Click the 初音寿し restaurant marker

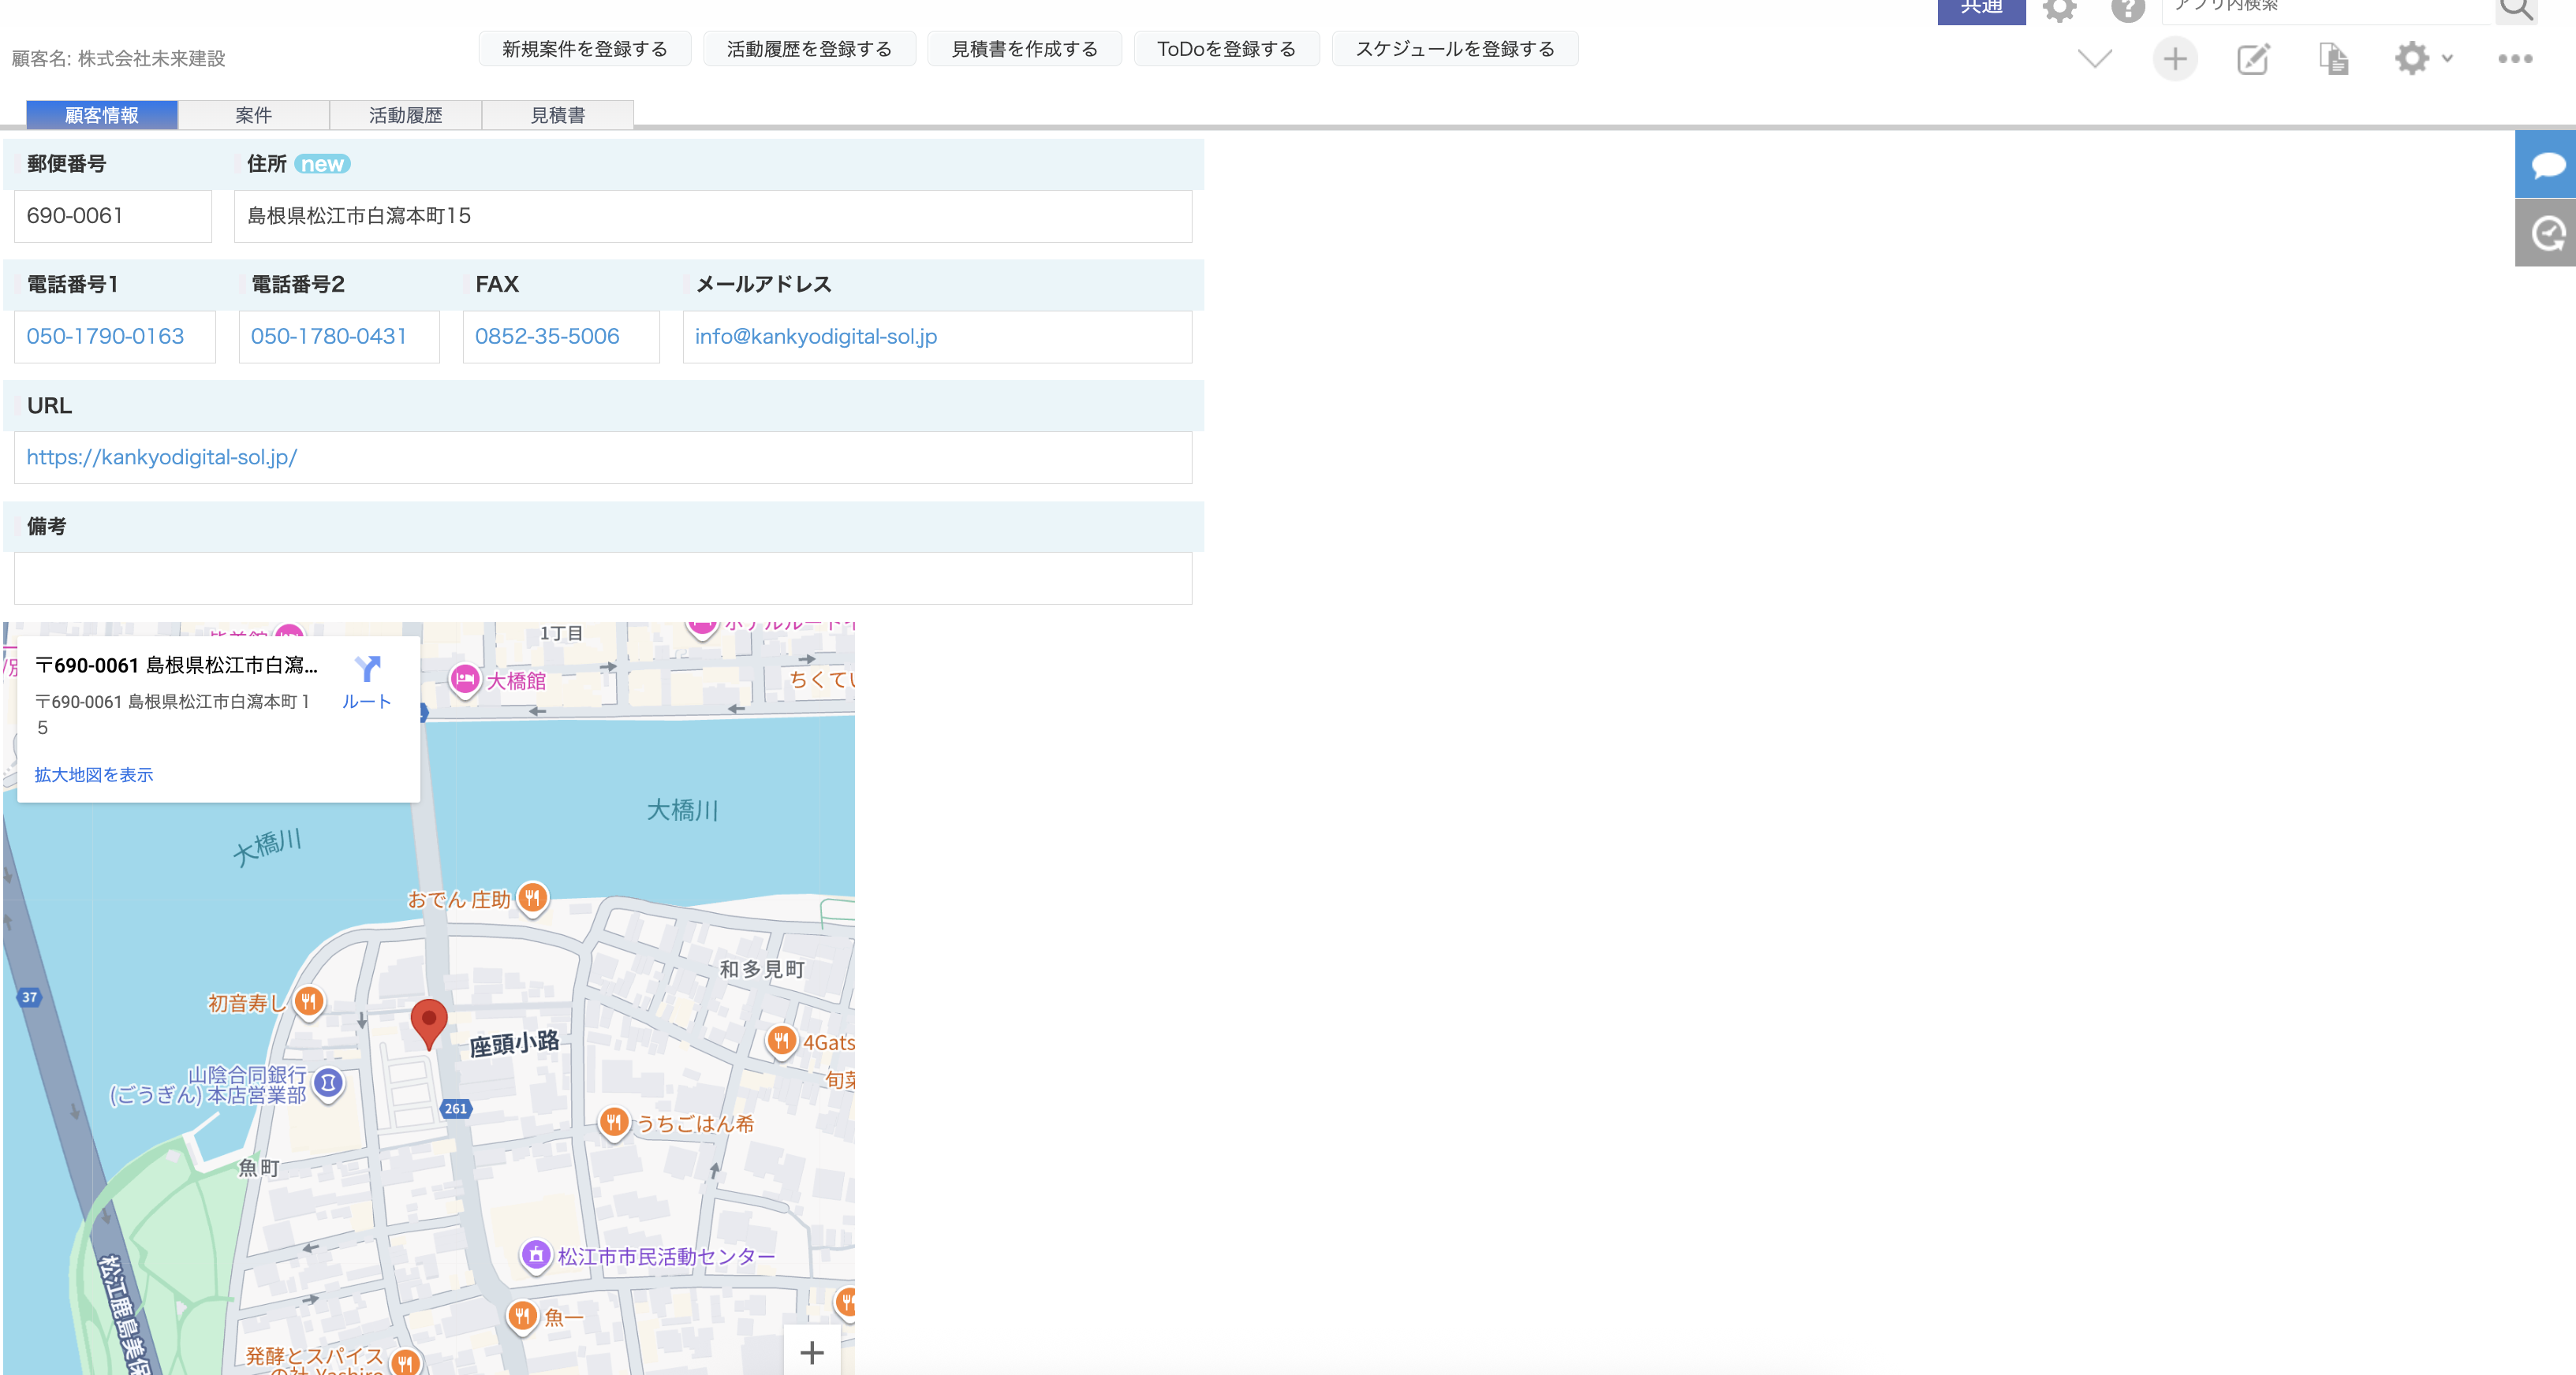click(309, 1001)
